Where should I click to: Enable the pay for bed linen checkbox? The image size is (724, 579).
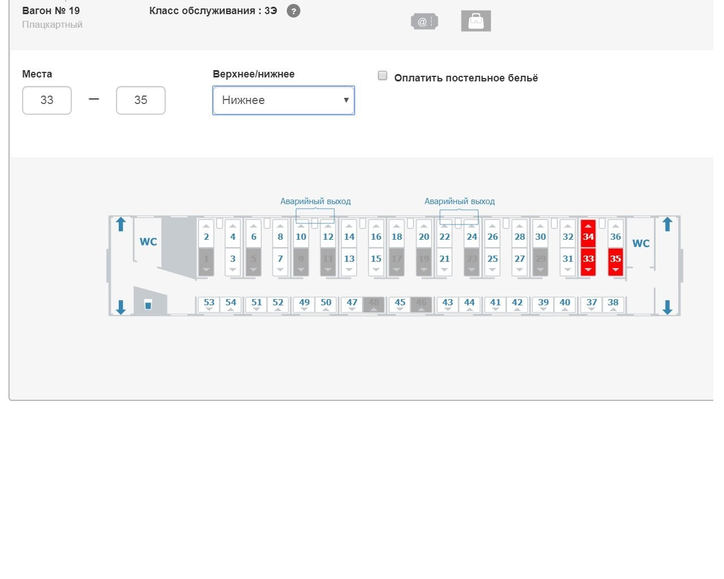(382, 76)
